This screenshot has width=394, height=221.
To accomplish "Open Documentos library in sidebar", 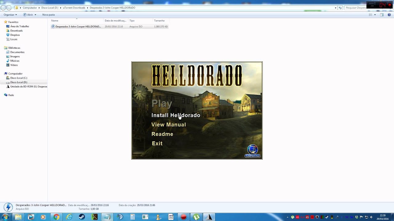I will (17, 52).
